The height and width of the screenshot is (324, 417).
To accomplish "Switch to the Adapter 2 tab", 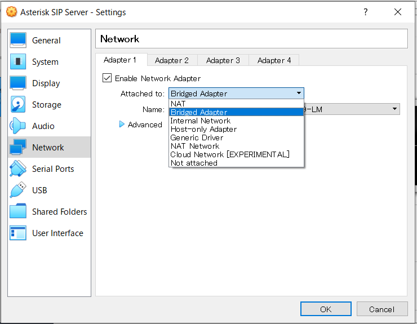I will [x=172, y=60].
